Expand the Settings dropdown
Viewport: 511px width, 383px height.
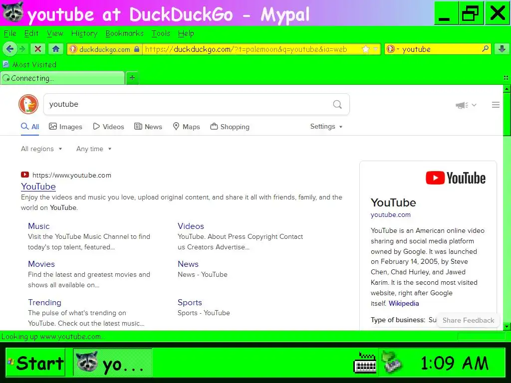pos(326,126)
